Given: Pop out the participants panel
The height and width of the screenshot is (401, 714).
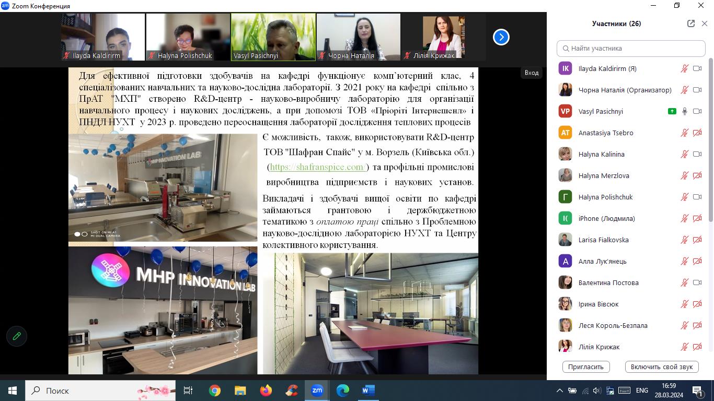Looking at the screenshot, I should click(x=690, y=23).
